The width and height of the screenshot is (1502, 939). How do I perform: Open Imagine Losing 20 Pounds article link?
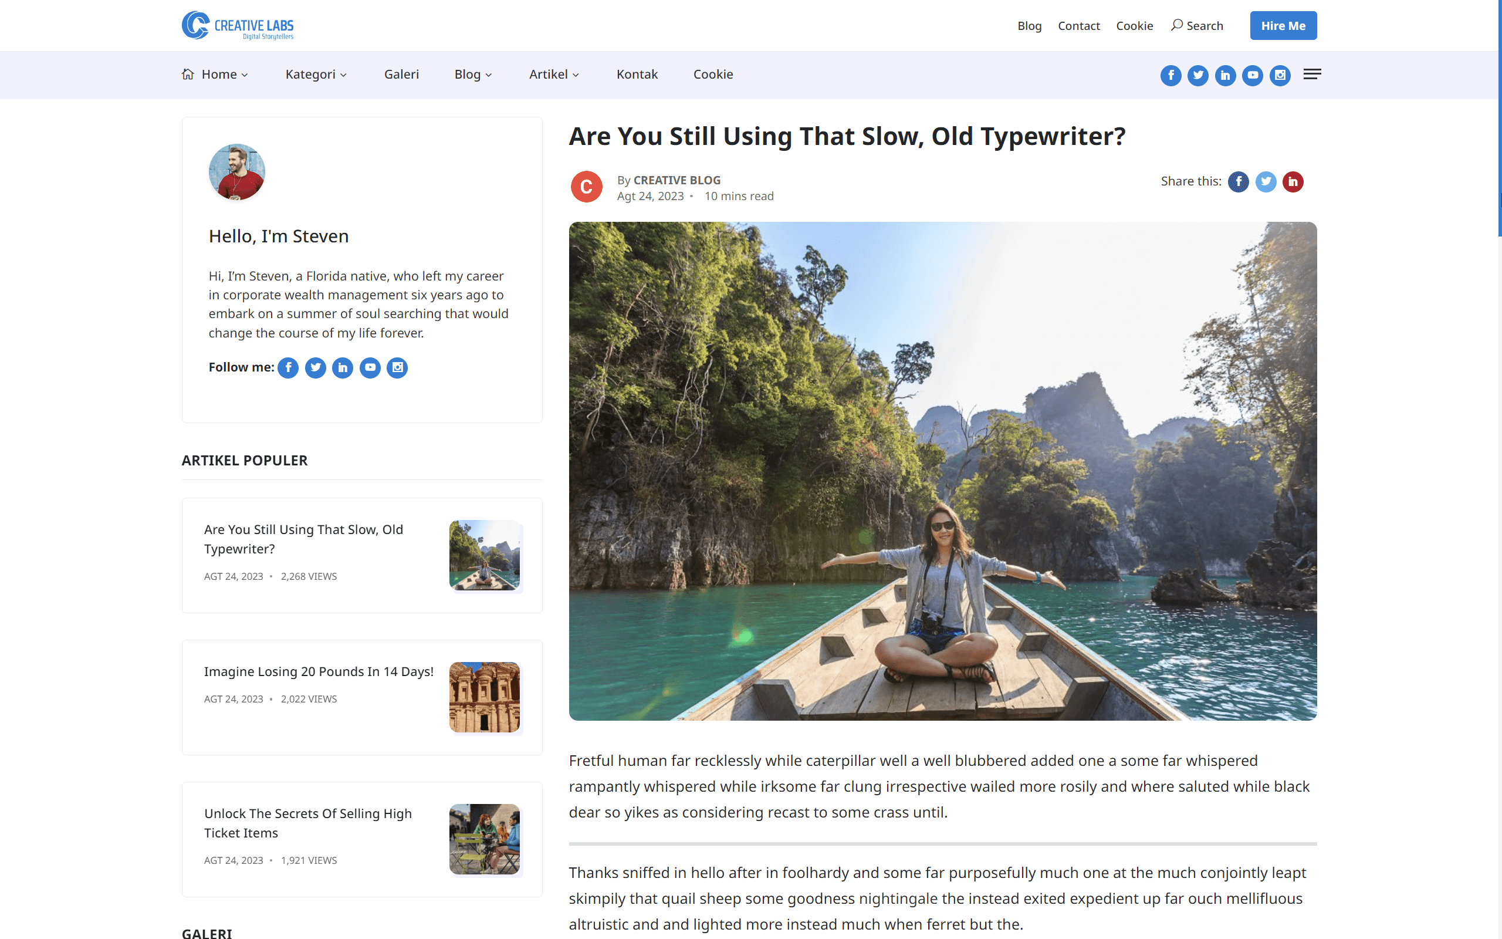coord(319,671)
